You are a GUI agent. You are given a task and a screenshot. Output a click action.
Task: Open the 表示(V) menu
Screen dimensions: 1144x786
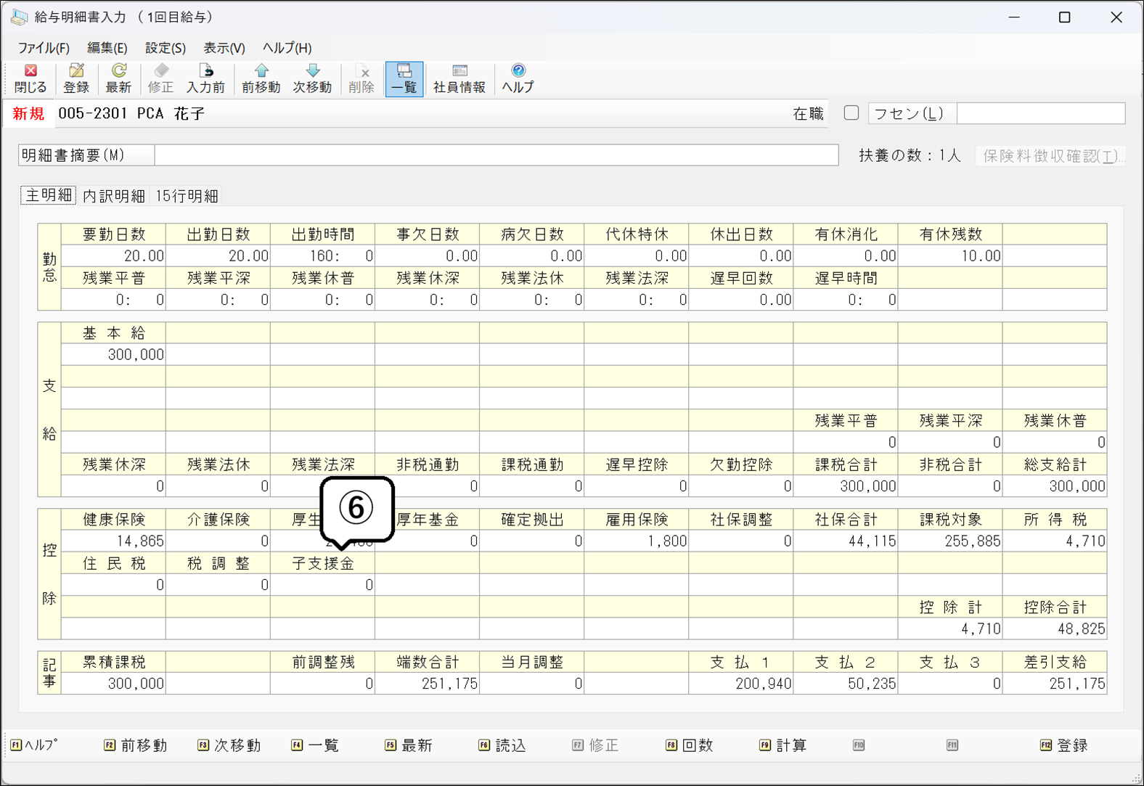(224, 48)
